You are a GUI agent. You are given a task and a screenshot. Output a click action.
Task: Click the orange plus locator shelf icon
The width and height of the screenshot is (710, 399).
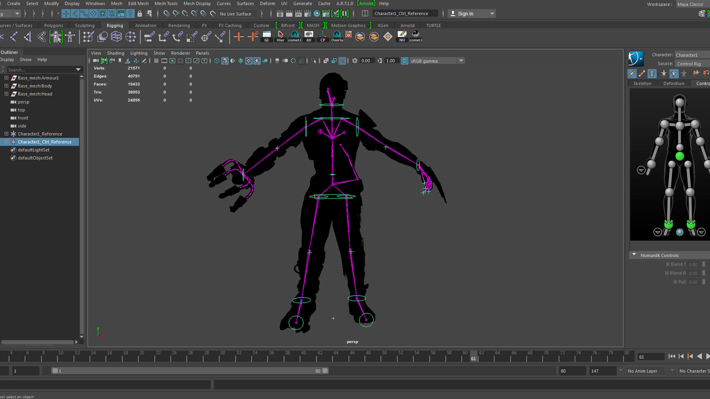238,37
